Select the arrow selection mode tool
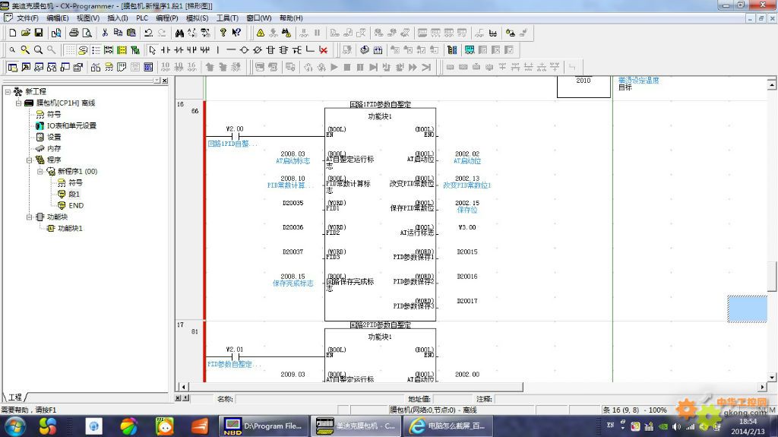 (x=152, y=49)
